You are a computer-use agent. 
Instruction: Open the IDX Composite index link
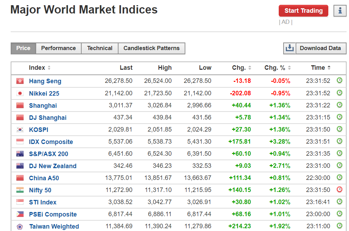click(51, 142)
